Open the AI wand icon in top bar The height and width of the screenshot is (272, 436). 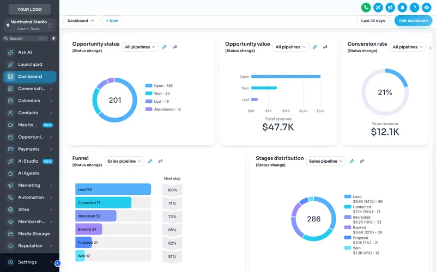click(x=378, y=8)
